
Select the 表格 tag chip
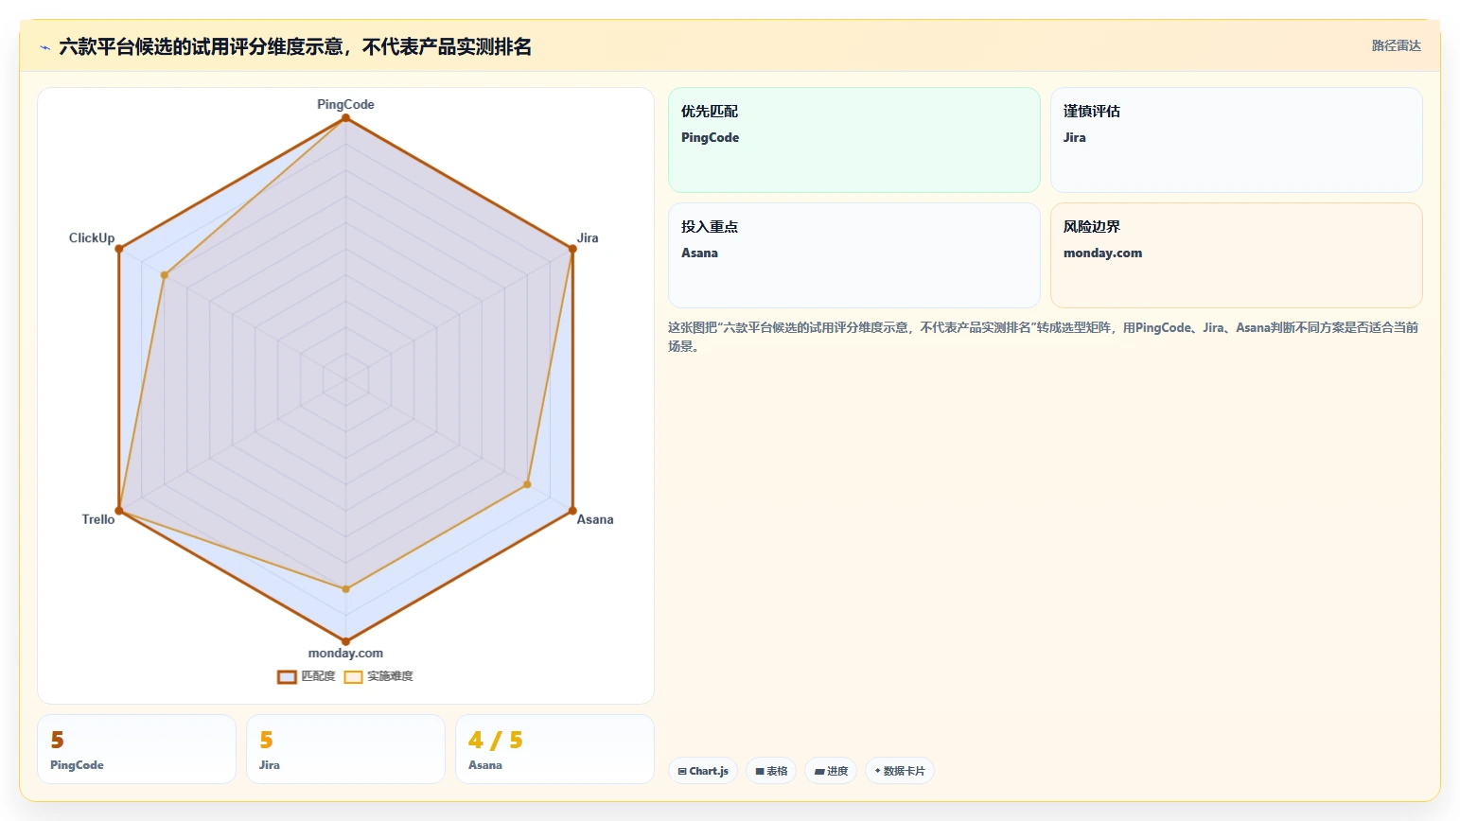point(771,771)
